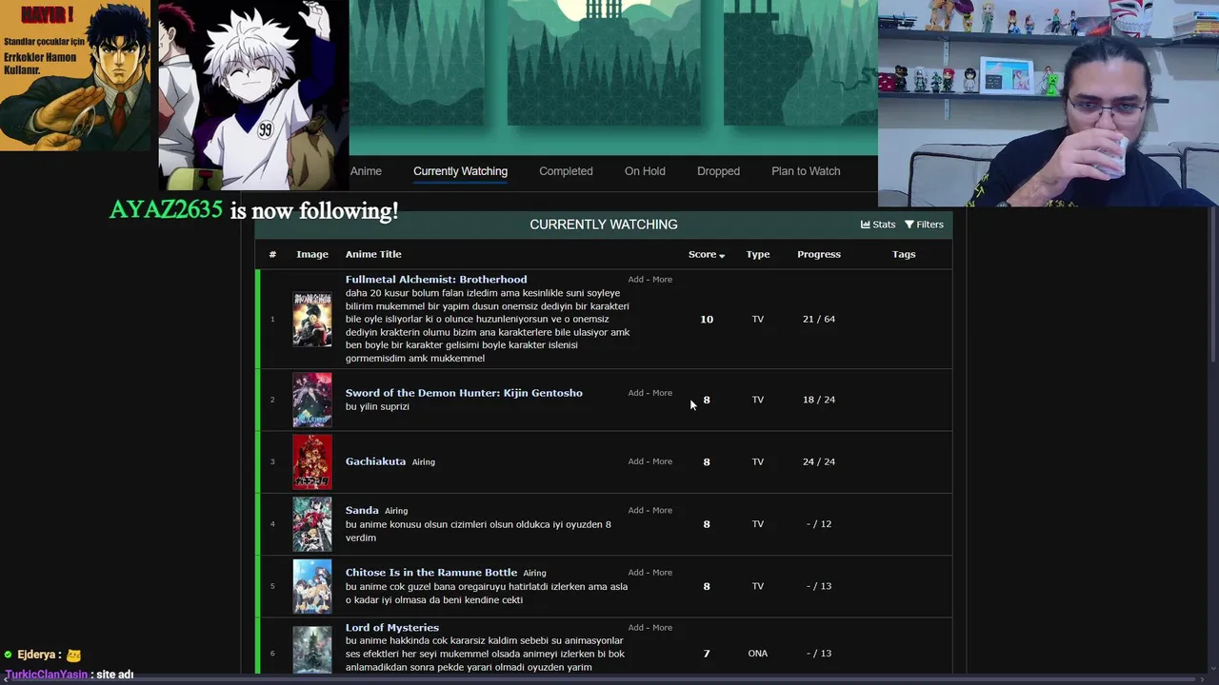1219x685 pixels.
Task: Click the Anime Title column header
Action: (x=373, y=255)
